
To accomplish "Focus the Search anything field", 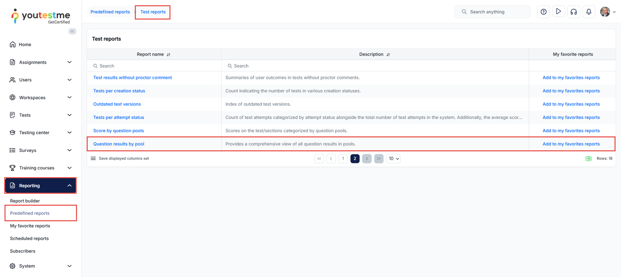I will pyautogui.click(x=492, y=12).
